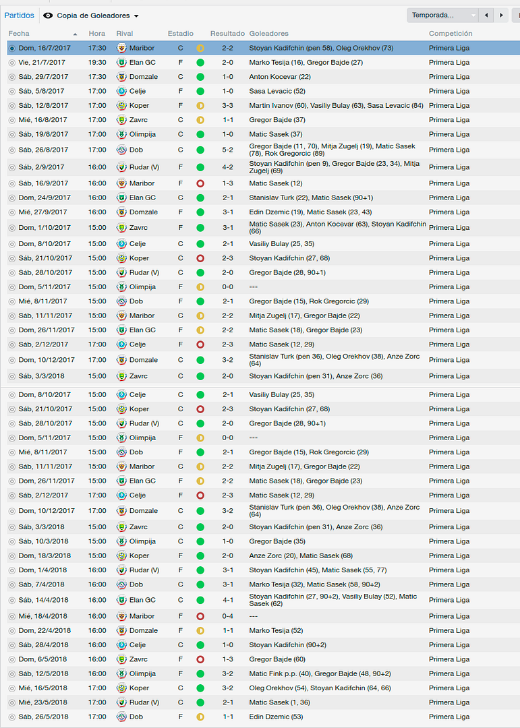Screen dimensions: 520x728
Task: Go to the next season with right arrow
Action: 501,16
